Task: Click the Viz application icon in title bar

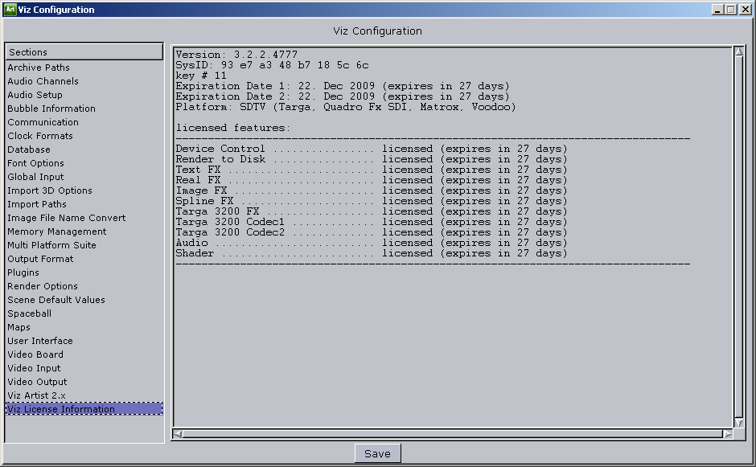Action: (10, 9)
